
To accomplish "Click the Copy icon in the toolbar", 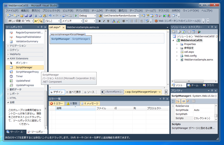I will point(40,16).
